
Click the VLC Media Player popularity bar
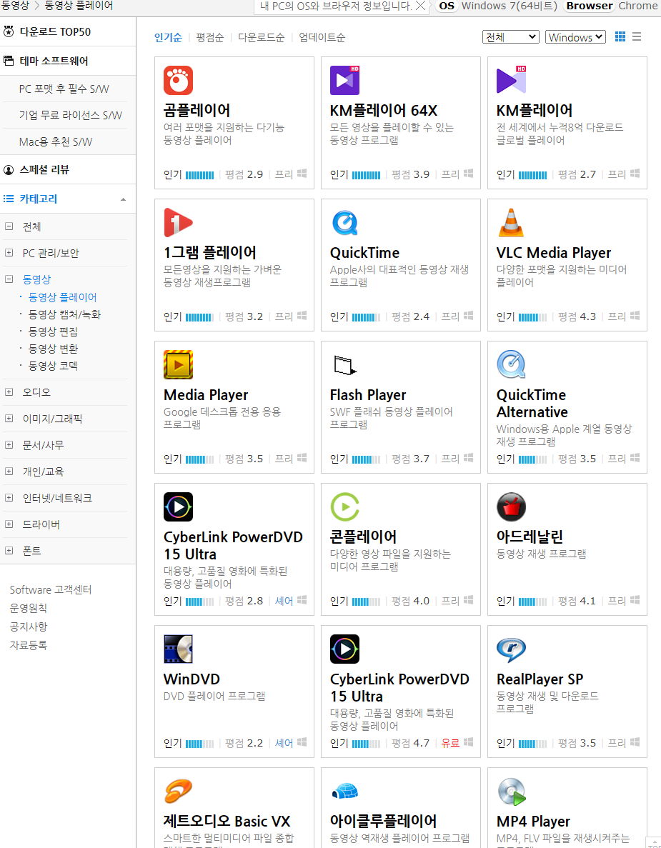click(x=533, y=317)
